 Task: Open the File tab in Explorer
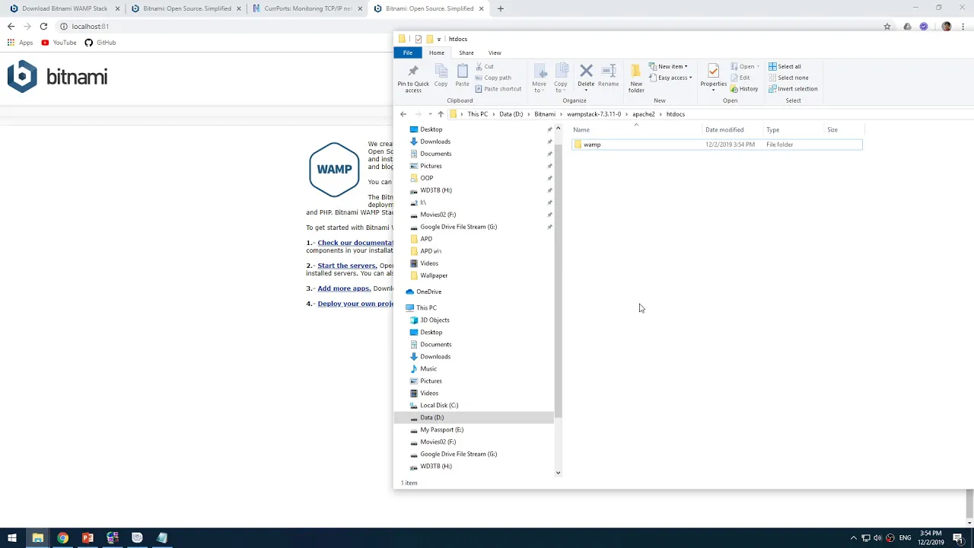408,53
